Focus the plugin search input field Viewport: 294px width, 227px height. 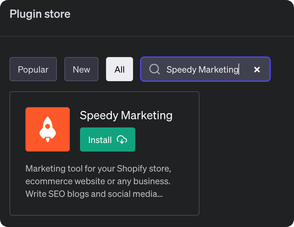(205, 69)
